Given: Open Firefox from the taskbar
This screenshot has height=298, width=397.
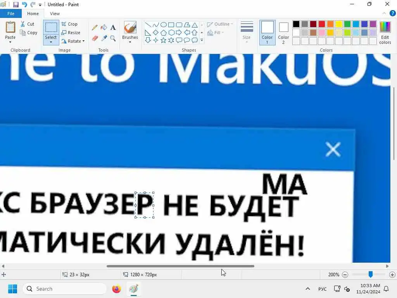Looking at the screenshot, I should (x=116, y=289).
